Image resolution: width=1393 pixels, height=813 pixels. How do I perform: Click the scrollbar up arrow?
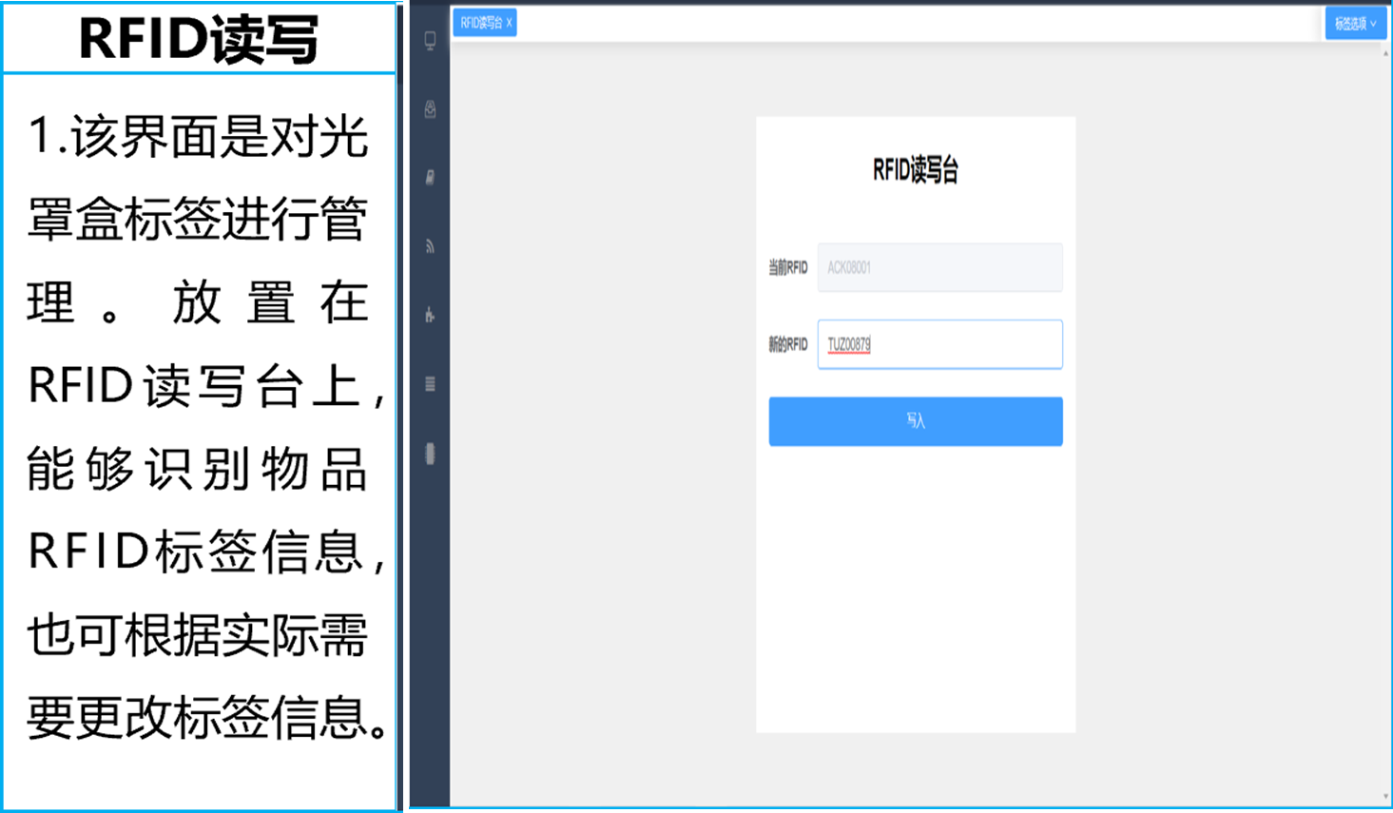pos(1385,53)
